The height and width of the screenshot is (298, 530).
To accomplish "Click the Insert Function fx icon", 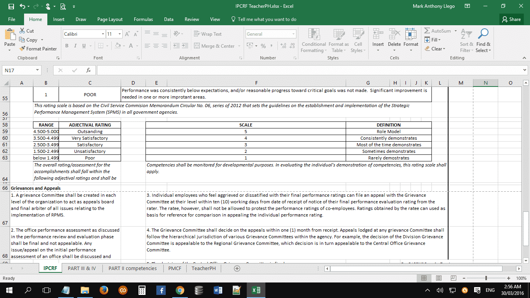I will [88, 70].
